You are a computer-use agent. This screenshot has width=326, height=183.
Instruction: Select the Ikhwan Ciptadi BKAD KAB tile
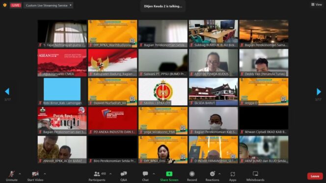click(x=264, y=121)
